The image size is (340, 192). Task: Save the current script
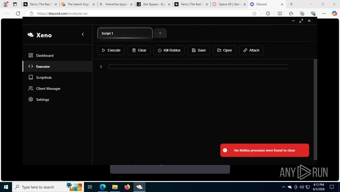(x=199, y=50)
